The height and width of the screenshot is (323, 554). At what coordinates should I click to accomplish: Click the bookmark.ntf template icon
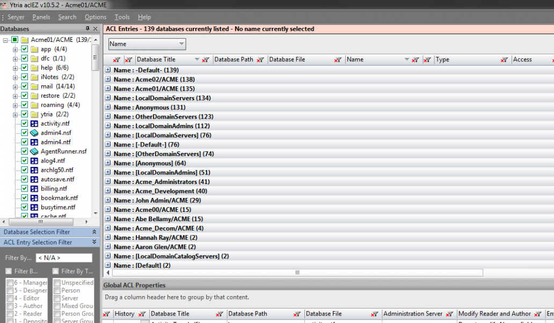34,197
